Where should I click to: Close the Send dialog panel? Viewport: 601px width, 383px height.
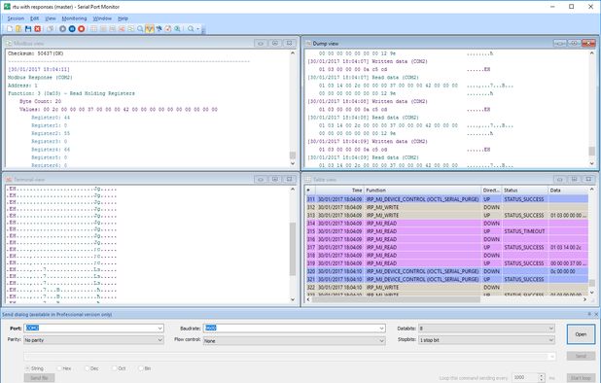[596, 314]
